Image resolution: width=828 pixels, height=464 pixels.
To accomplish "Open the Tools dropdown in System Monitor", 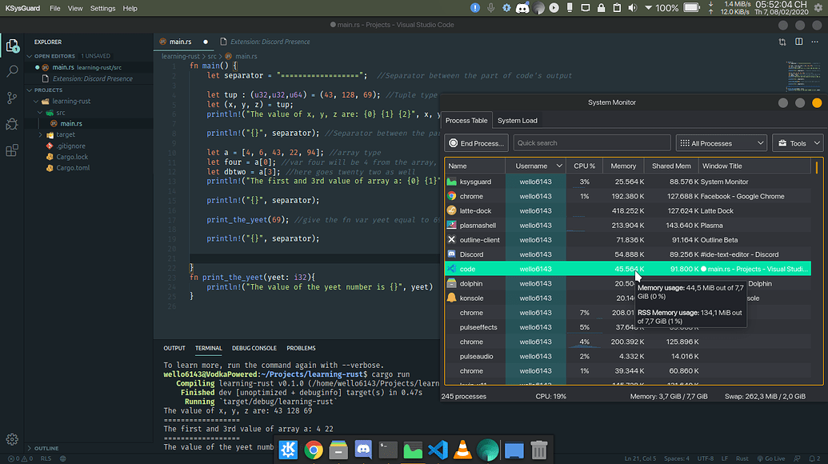I will click(797, 143).
